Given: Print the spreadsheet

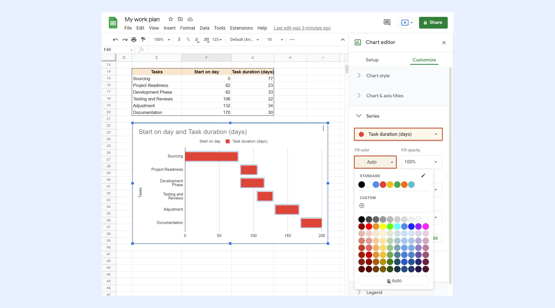Looking at the screenshot, I should (134, 40).
